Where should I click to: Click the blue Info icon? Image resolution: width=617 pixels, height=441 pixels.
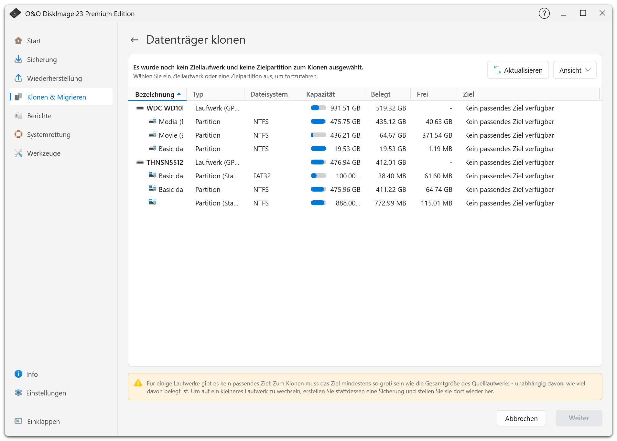(18, 374)
